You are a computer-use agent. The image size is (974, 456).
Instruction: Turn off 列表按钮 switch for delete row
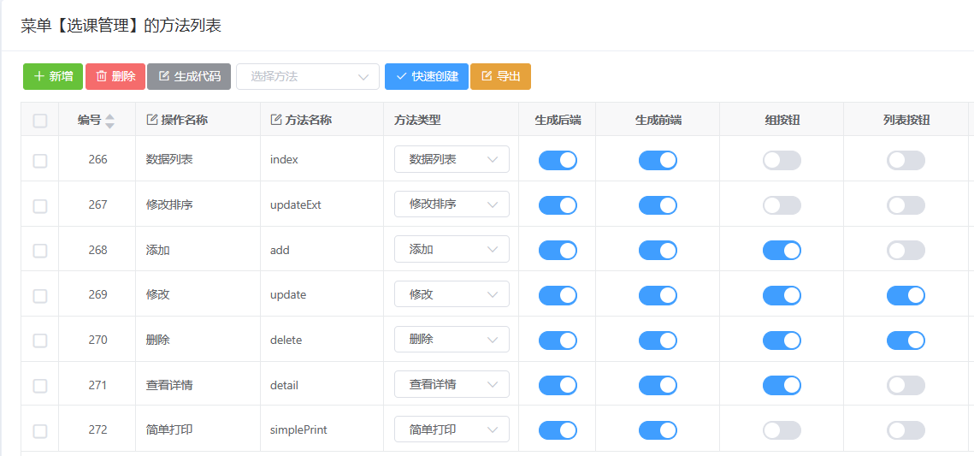(906, 341)
